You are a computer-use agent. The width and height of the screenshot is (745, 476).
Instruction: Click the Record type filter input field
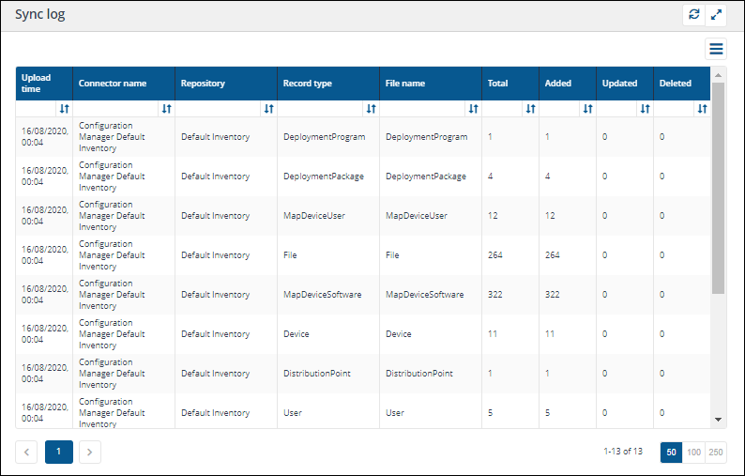click(320, 109)
